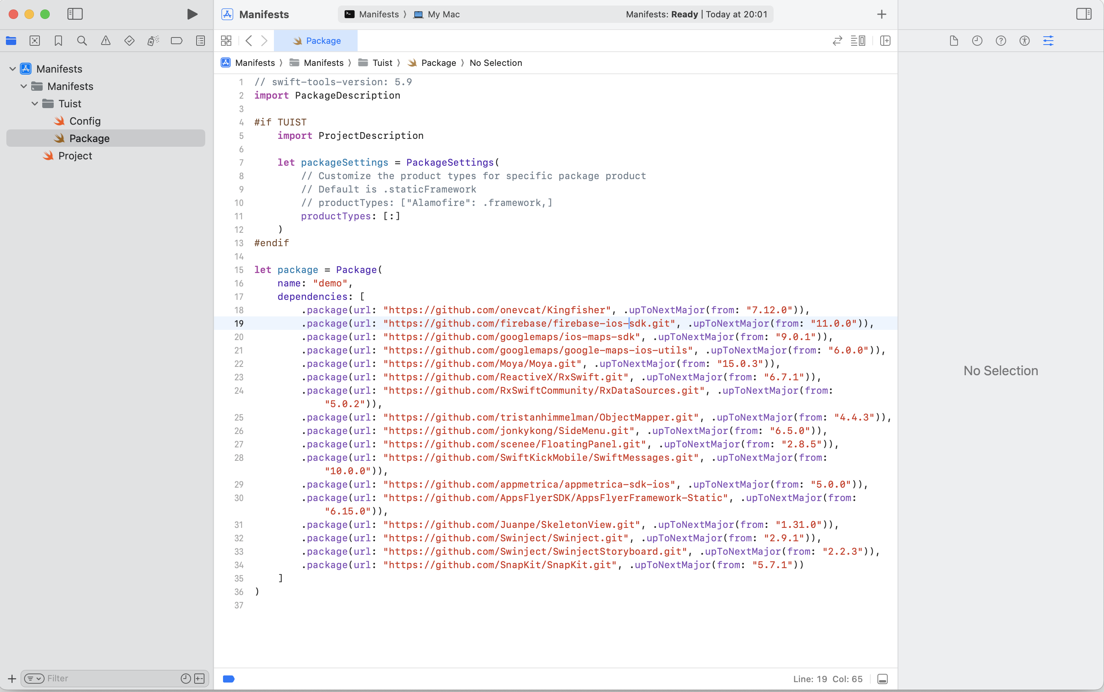Screen dimensions: 1104x692
Task: Show the Accessibility inspector
Action: point(1025,41)
